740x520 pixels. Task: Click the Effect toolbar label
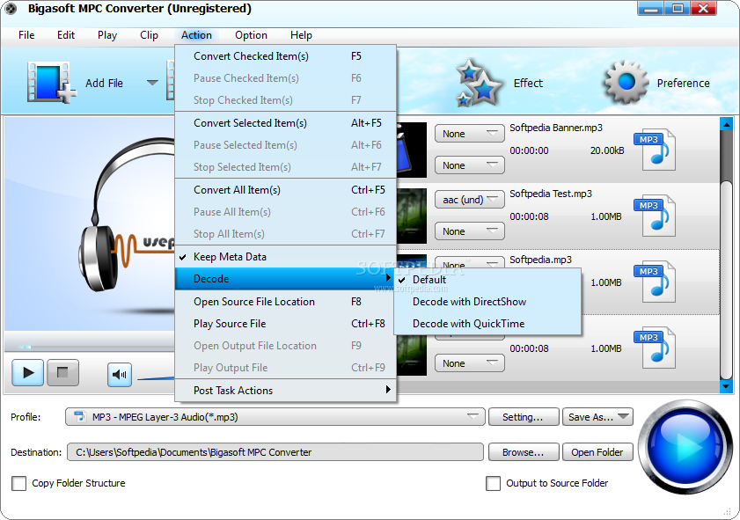(528, 83)
